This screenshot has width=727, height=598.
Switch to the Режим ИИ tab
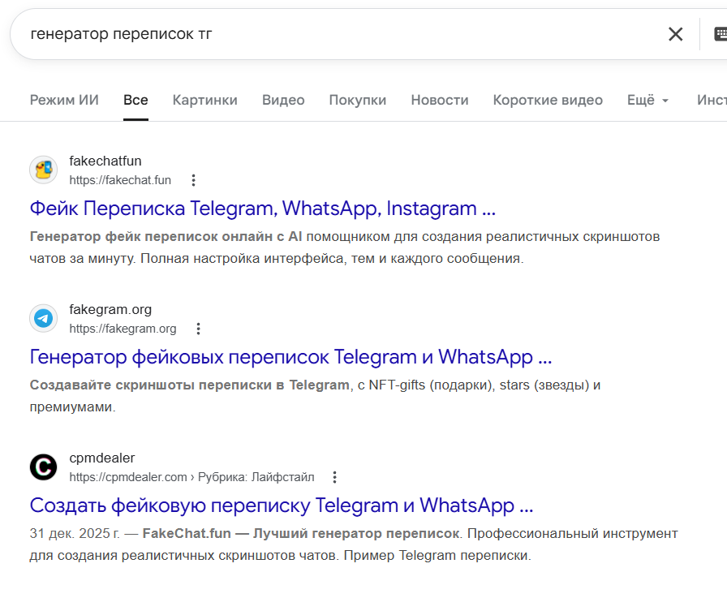point(64,100)
